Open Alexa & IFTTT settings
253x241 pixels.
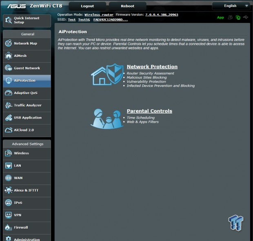coord(27,190)
